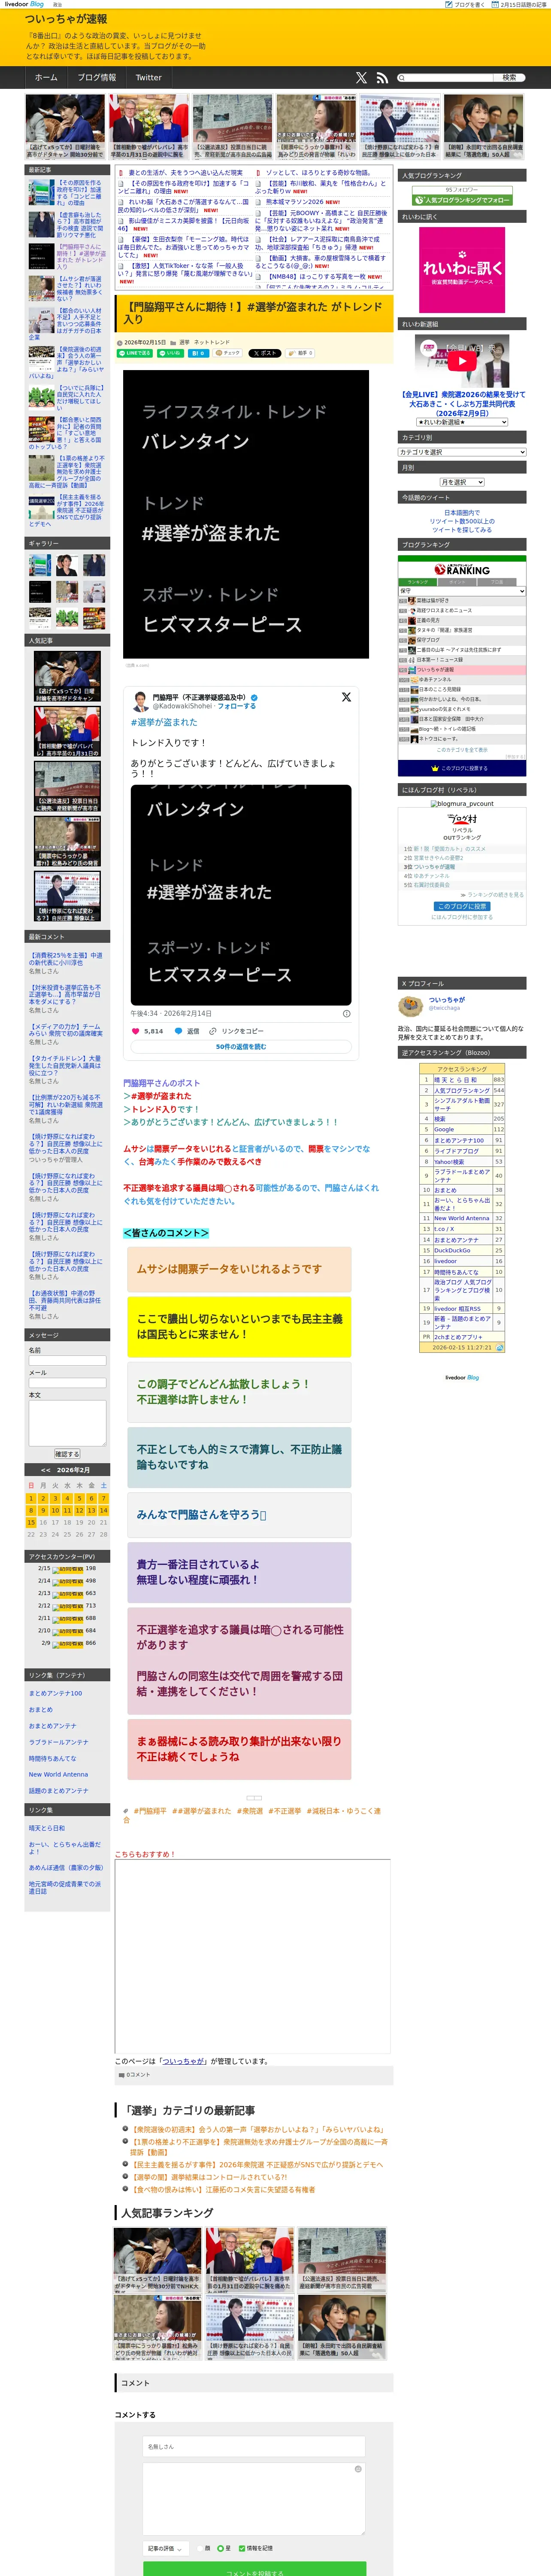Click the いいね like button under title
The width and height of the screenshot is (551, 2576).
pyautogui.click(x=170, y=353)
